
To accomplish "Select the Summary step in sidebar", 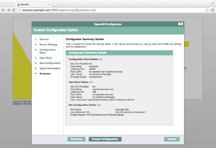I will coord(45,73).
